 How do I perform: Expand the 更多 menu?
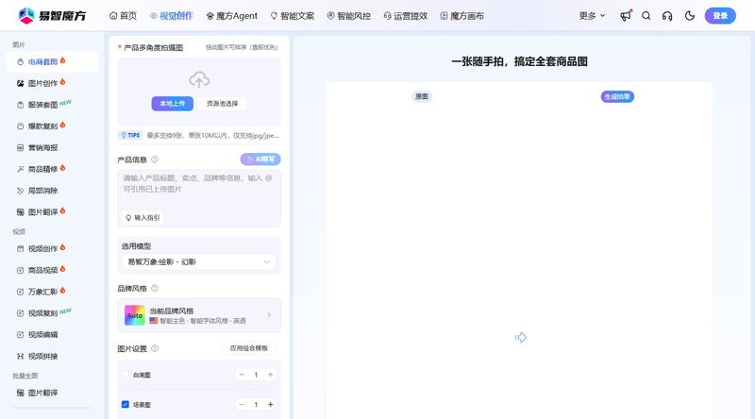pyautogui.click(x=592, y=16)
